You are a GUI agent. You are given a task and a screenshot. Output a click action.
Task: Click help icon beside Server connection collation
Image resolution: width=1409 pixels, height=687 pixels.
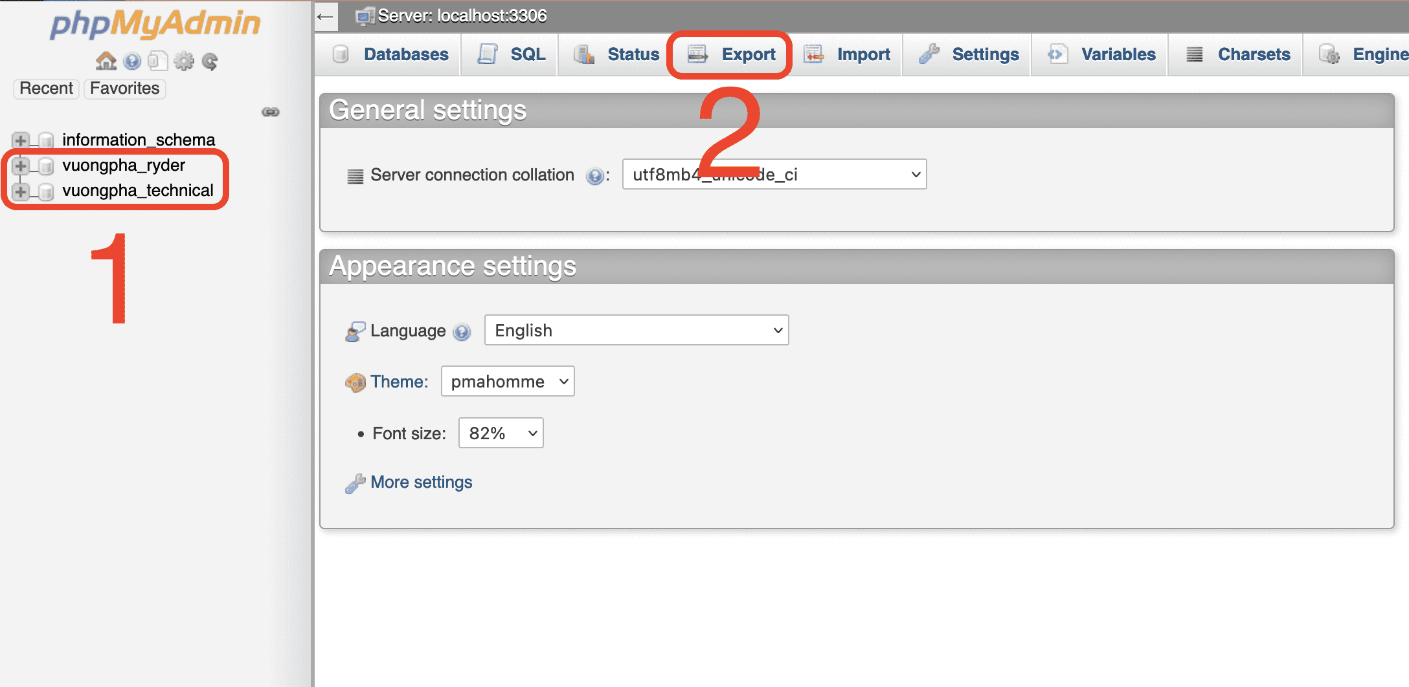point(594,175)
